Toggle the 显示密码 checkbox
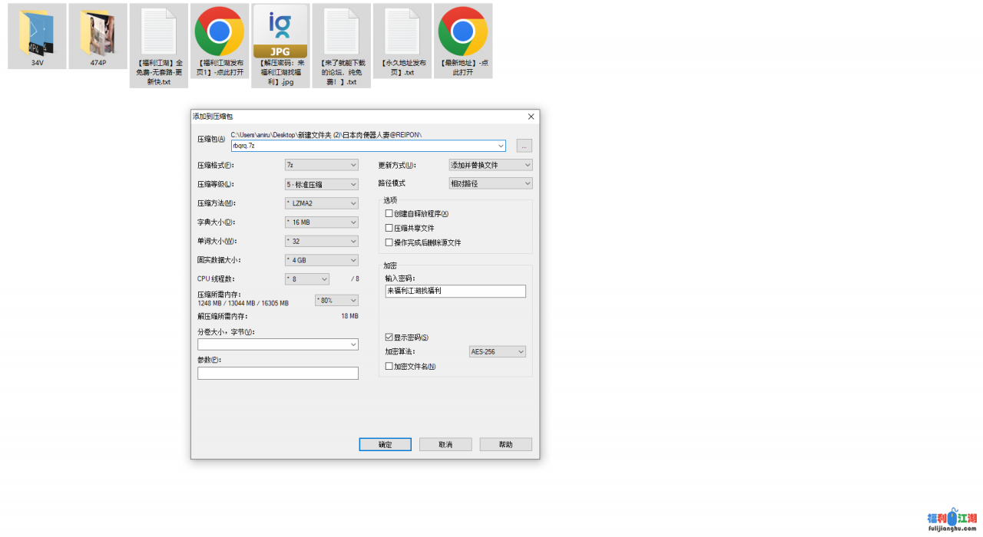Image resolution: width=983 pixels, height=537 pixels. [389, 338]
